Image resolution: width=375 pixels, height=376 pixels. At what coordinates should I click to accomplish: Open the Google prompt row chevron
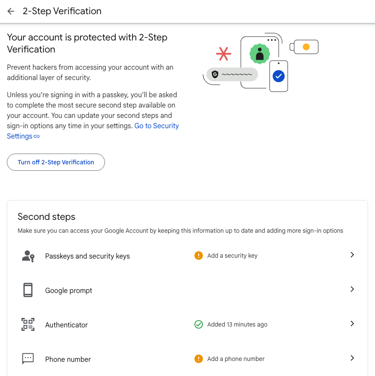(x=352, y=289)
